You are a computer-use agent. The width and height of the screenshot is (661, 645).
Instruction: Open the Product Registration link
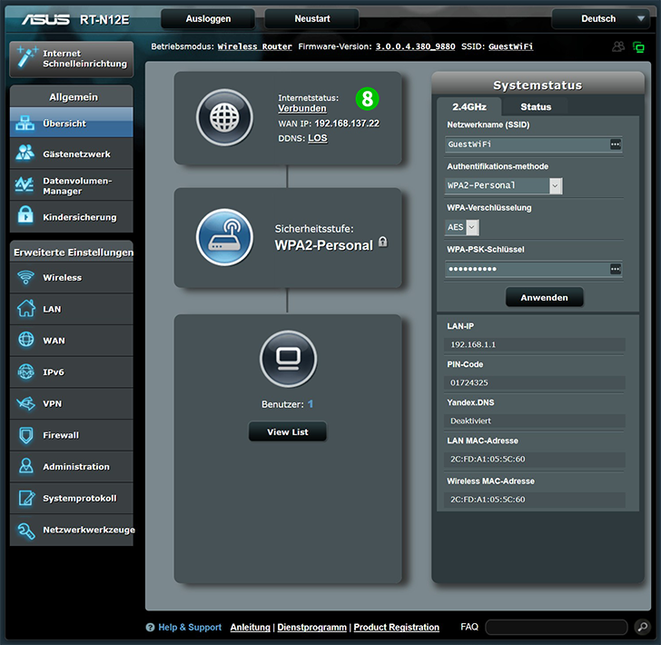pyautogui.click(x=396, y=627)
